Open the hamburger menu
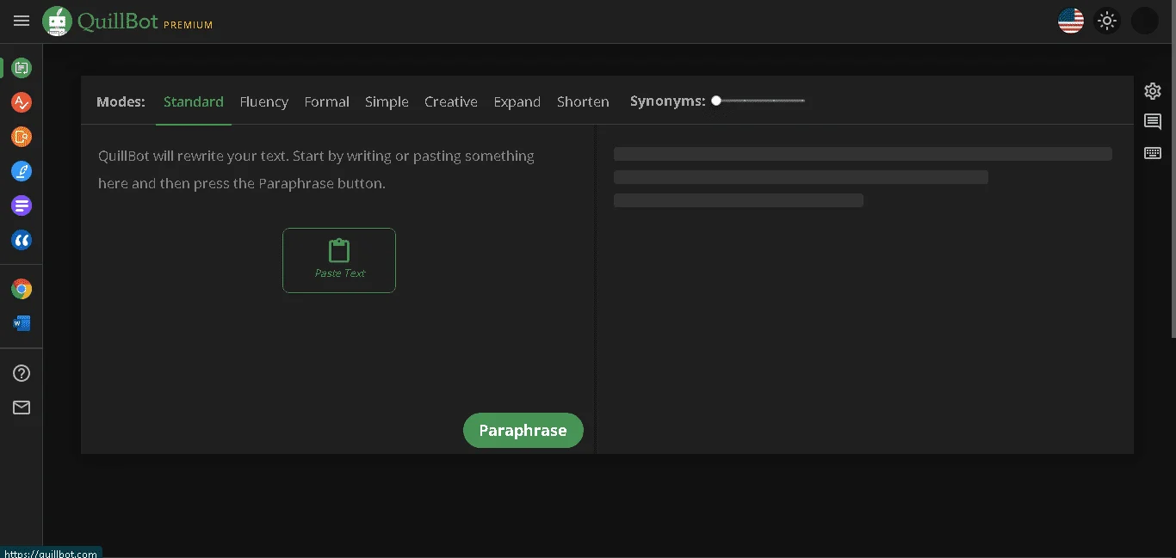Image resolution: width=1176 pixels, height=558 pixels. 22,21
